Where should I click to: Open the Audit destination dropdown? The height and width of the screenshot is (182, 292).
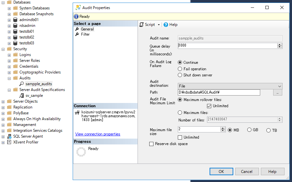click(279, 86)
